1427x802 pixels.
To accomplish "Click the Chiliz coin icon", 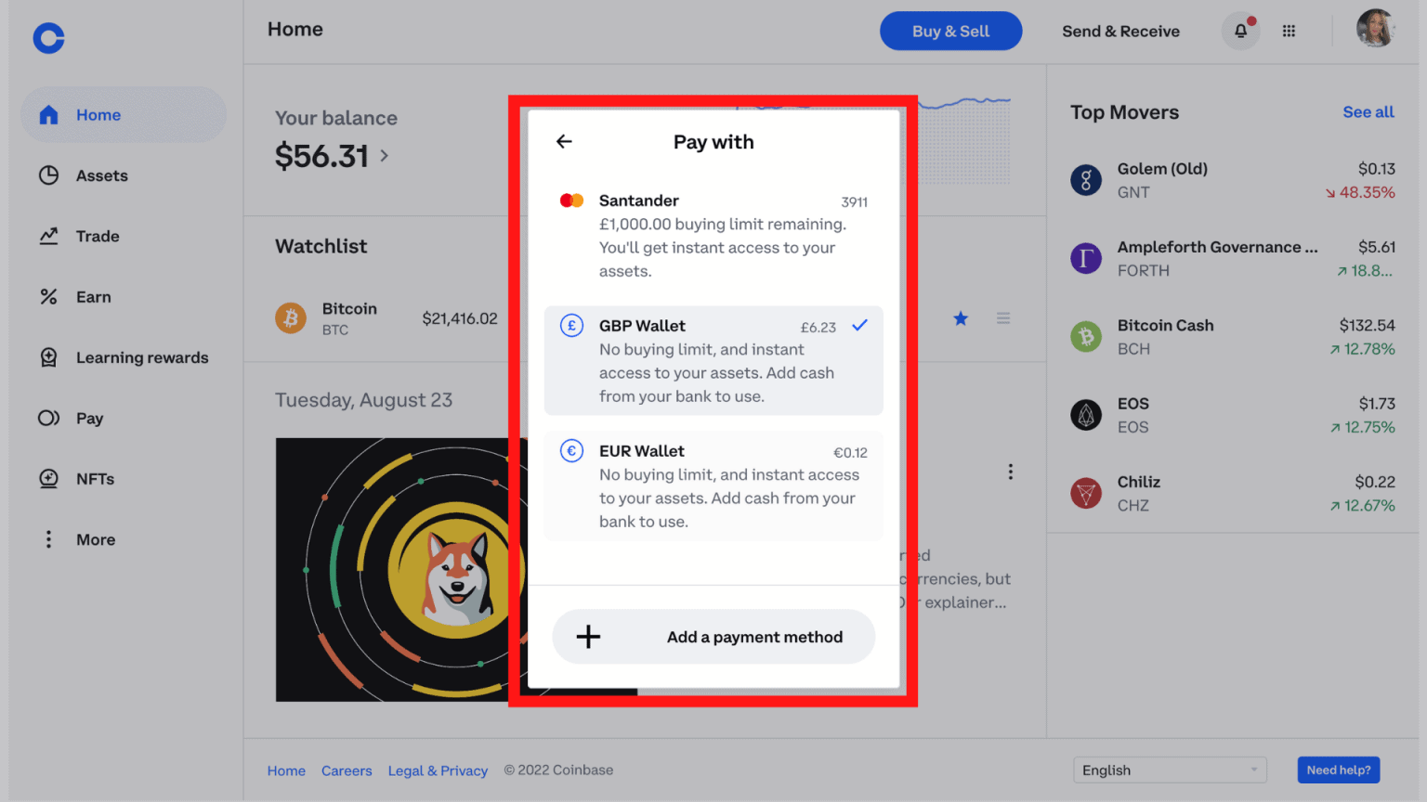I will coord(1086,493).
